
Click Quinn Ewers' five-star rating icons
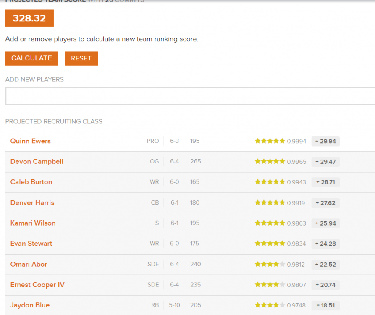270,141
